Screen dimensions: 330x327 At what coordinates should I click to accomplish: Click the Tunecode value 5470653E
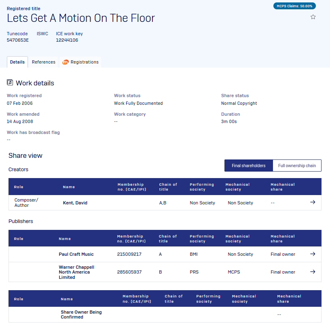point(18,40)
